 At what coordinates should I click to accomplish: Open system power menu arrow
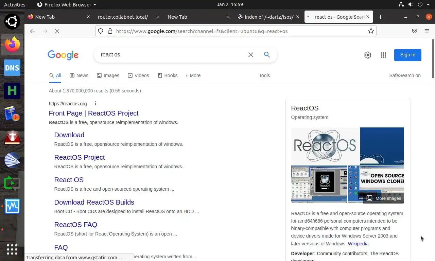pos(428,4)
